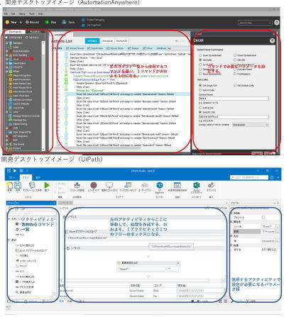Toggle the Private checkbox in UiPath properties
Screen dimensions: 284x317
coord(263,217)
